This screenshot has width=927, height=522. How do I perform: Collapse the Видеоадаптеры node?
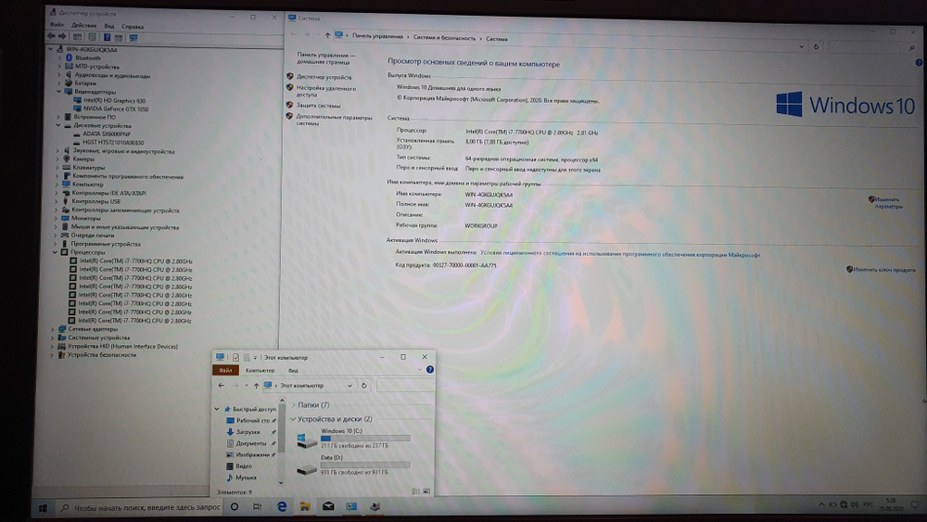click(x=59, y=92)
